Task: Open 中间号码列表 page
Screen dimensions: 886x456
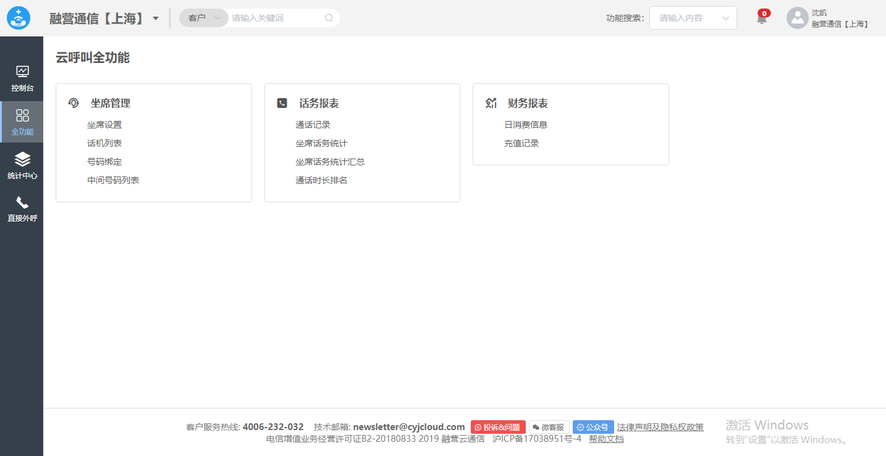Action: [113, 180]
